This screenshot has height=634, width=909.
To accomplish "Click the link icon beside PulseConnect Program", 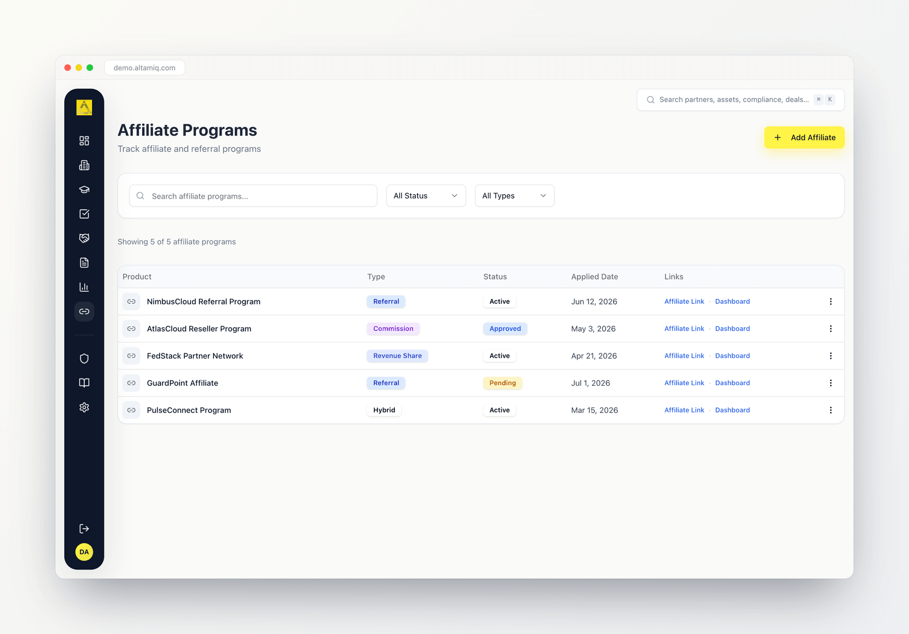I will (x=131, y=410).
